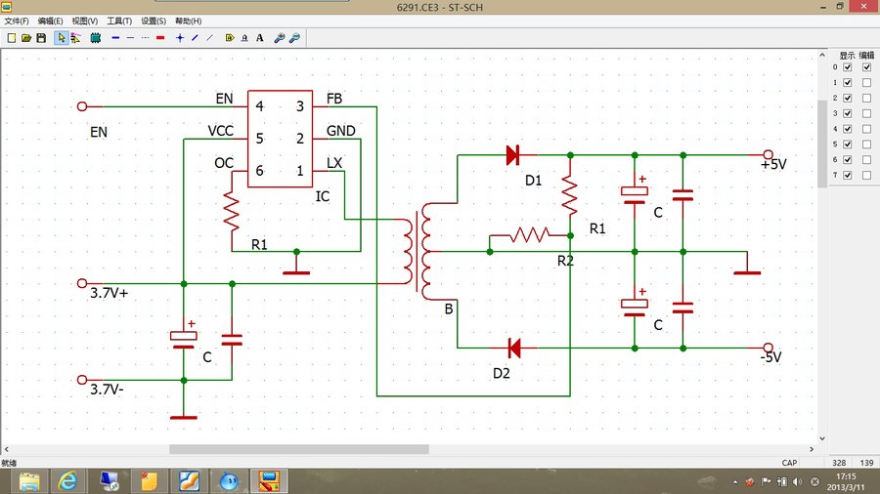
Task: Click the horizontal scrollbar thumb
Action: tap(298, 449)
